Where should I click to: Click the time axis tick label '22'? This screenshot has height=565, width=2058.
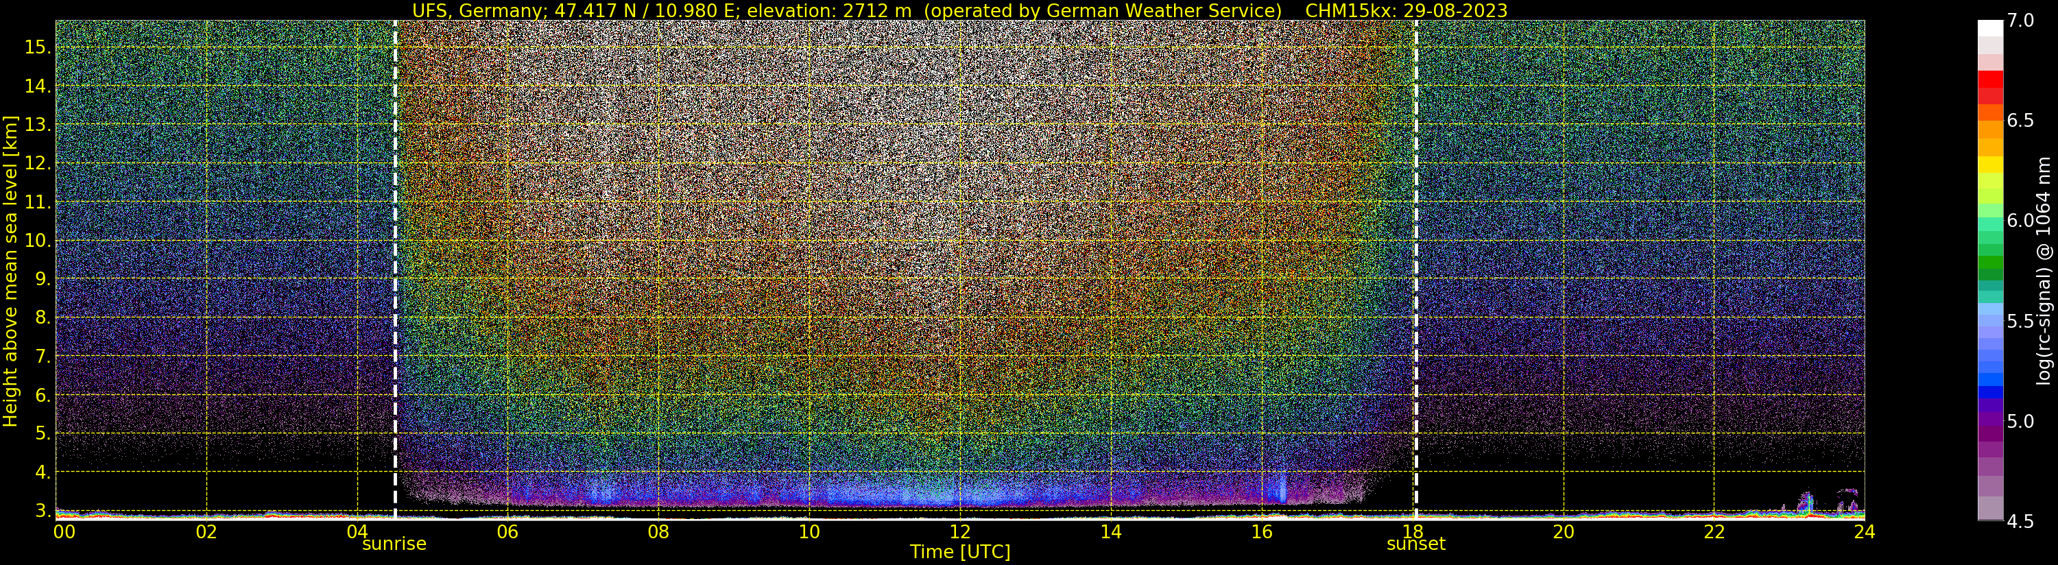(1714, 531)
